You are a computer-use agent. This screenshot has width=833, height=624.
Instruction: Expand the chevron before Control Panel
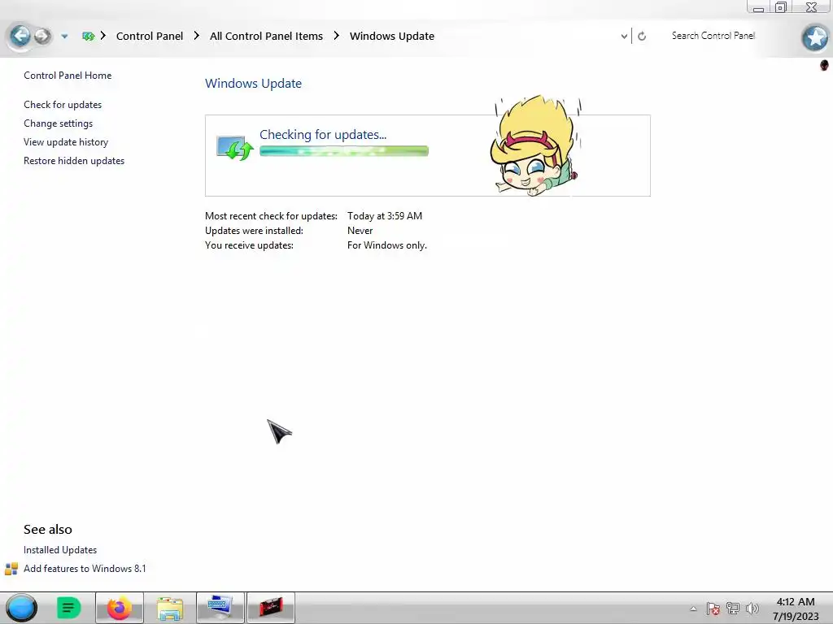pyautogui.click(x=103, y=36)
